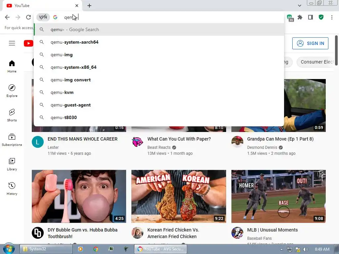This screenshot has width=339, height=254.
Task: Select 'qemu- - Google Search' suggestion
Action: (159, 29)
